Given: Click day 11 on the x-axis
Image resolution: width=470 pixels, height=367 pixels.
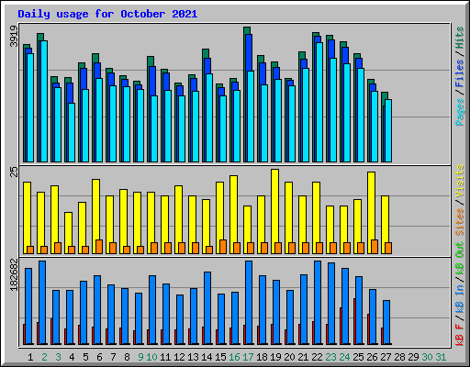Looking at the screenshot, I should [165, 357].
